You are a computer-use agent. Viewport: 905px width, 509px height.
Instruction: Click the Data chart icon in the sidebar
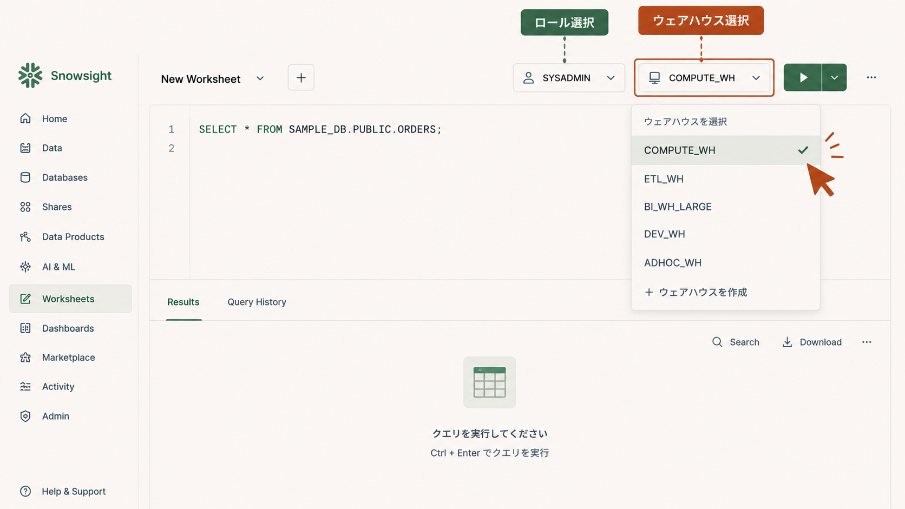(25, 148)
